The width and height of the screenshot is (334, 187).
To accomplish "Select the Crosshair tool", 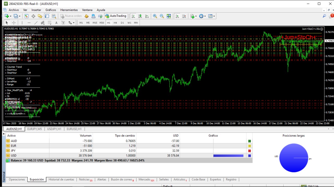I will pos(14,23).
